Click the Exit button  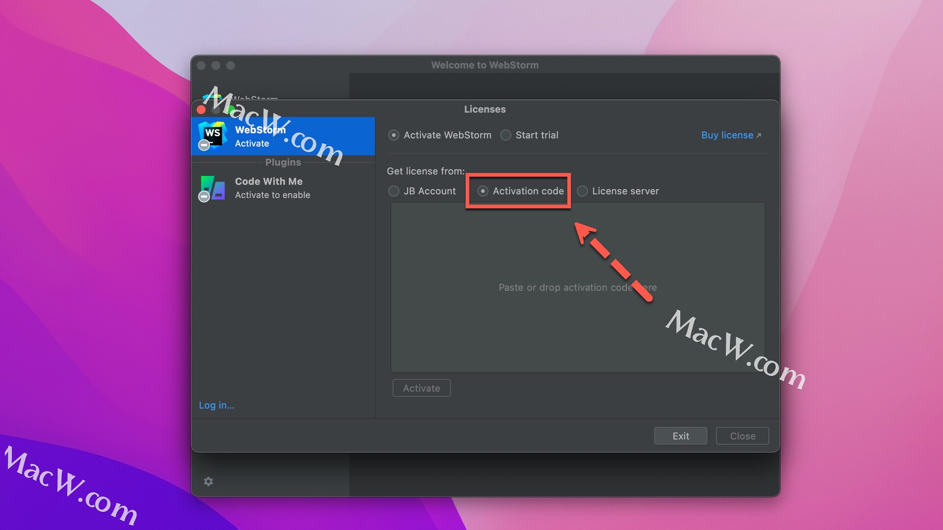680,436
